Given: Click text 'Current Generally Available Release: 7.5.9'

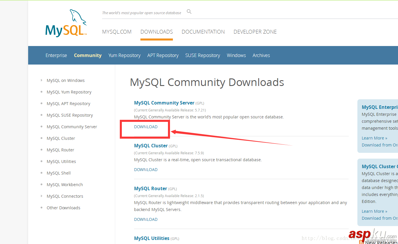Looking at the screenshot, I should point(169,153).
